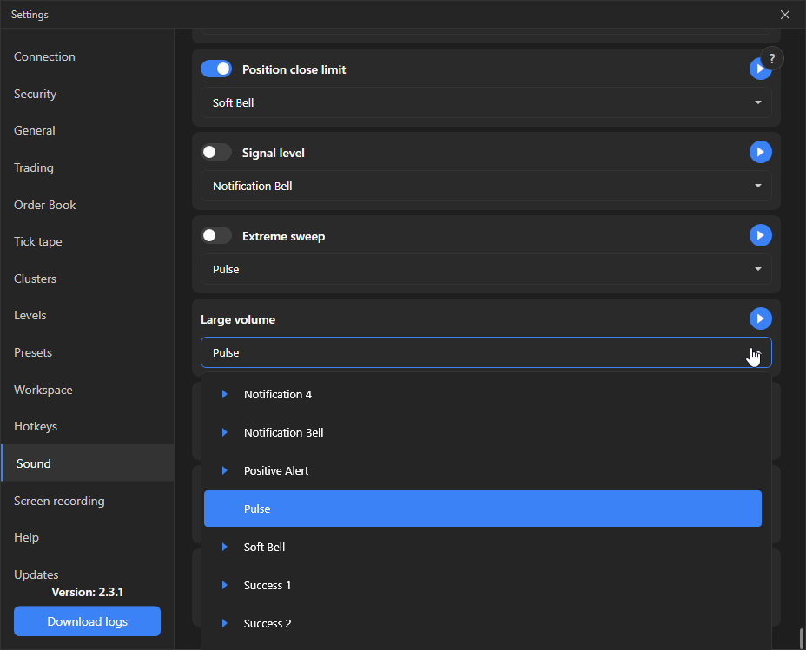
Task: Open the Workspace settings section
Action: click(x=88, y=390)
